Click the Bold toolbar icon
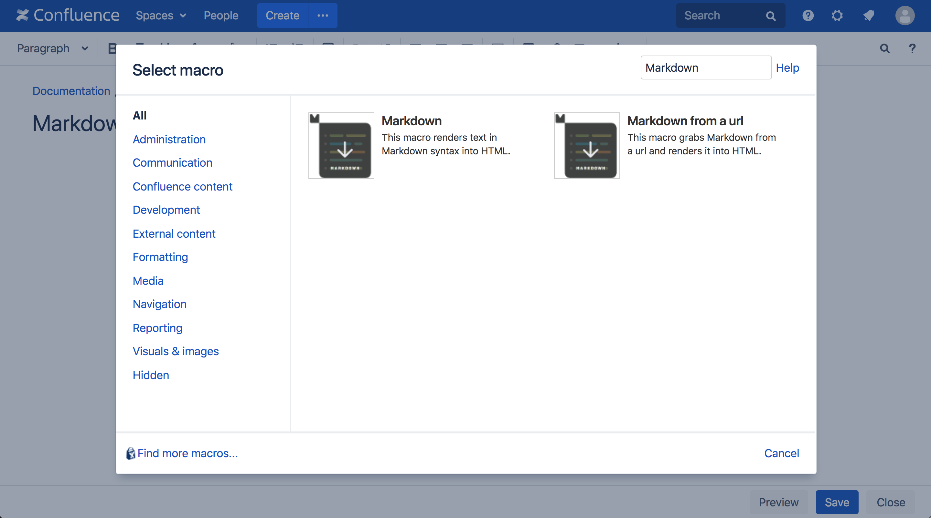931x518 pixels. pyautogui.click(x=112, y=48)
